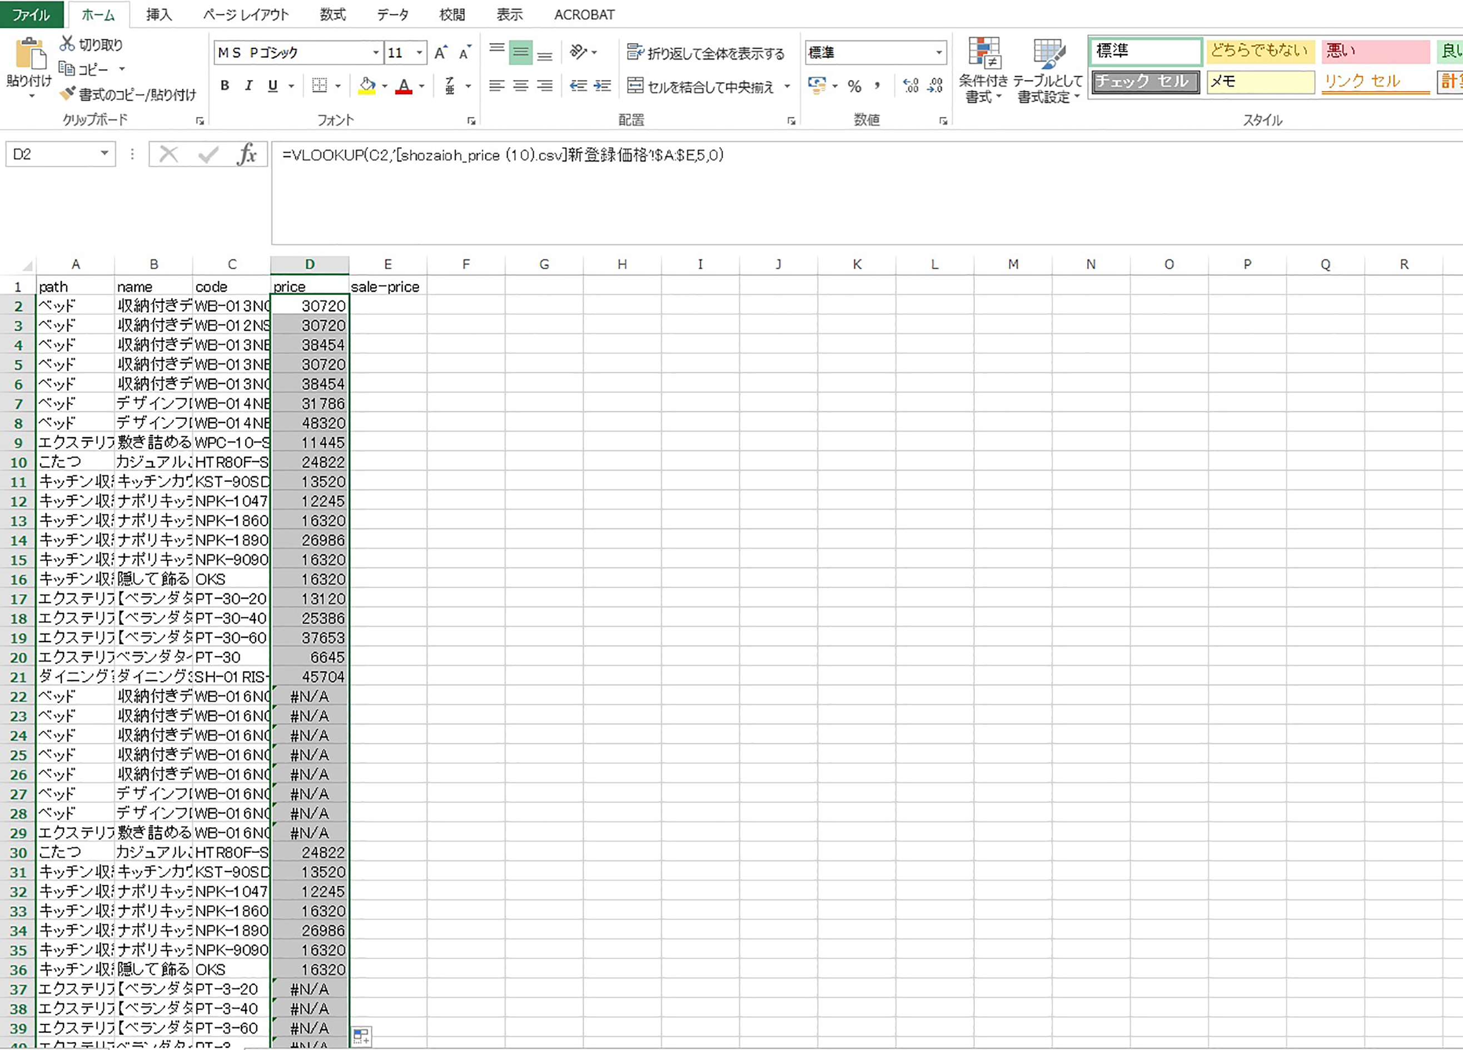The width and height of the screenshot is (1463, 1050).
Task: Apply percent style
Action: click(x=855, y=86)
